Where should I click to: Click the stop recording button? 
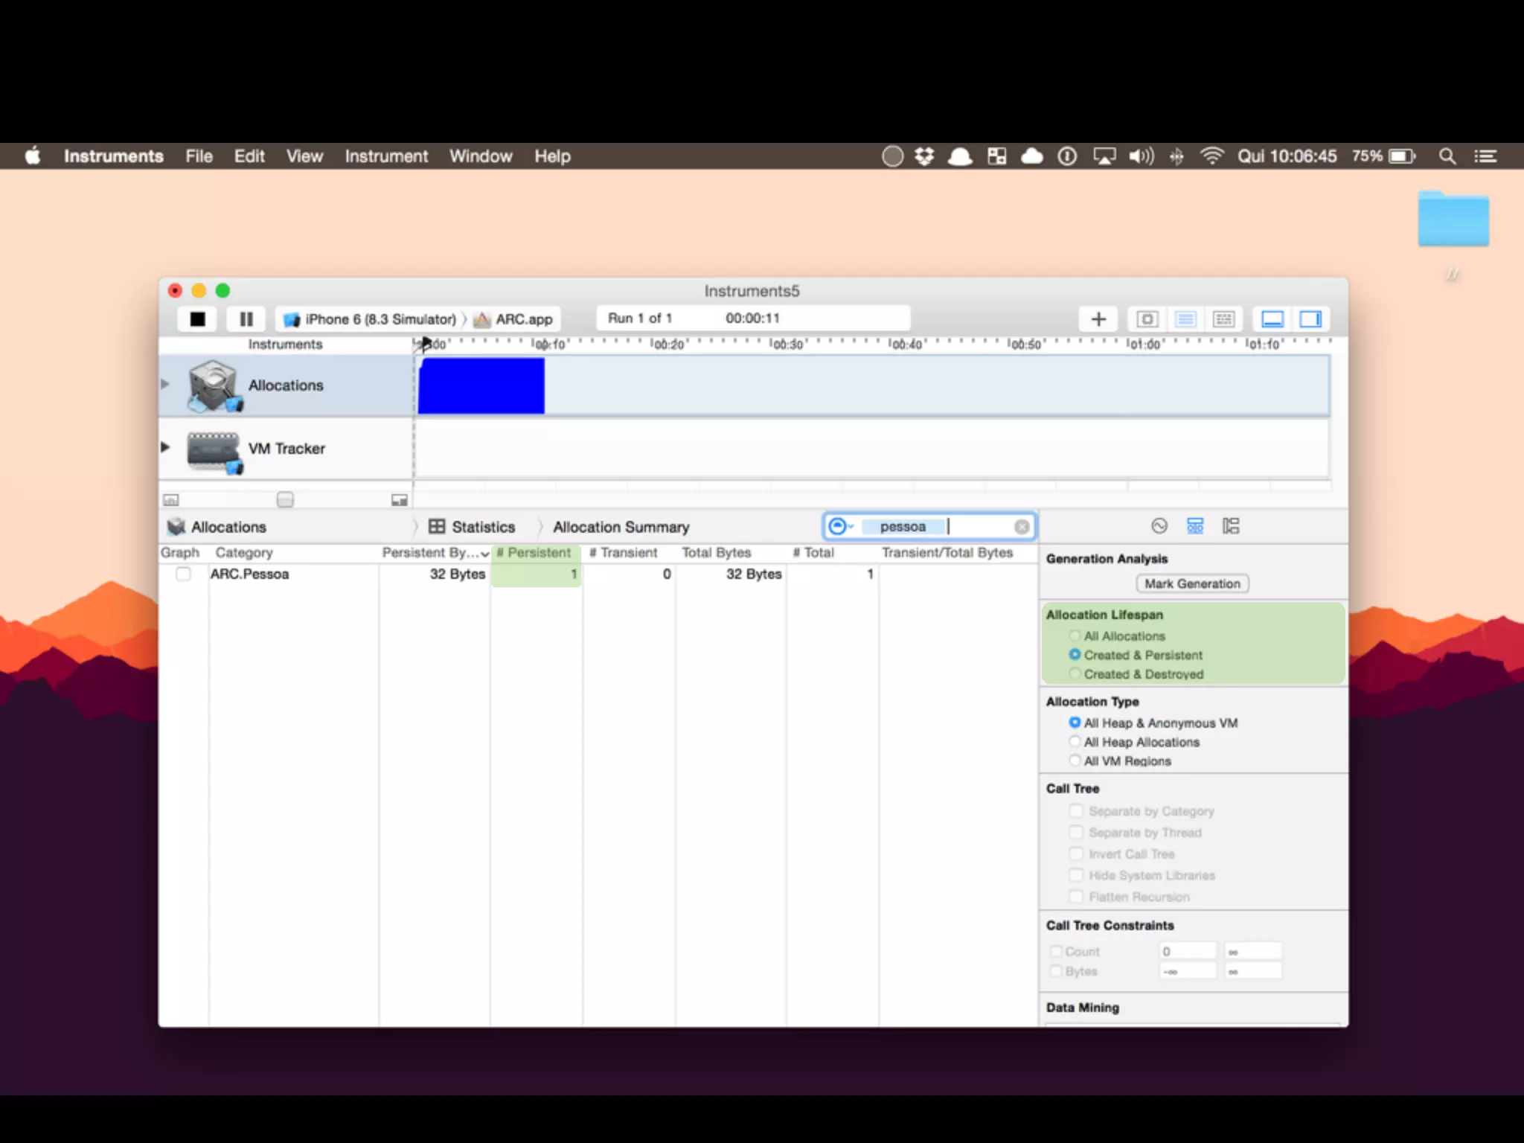click(197, 319)
